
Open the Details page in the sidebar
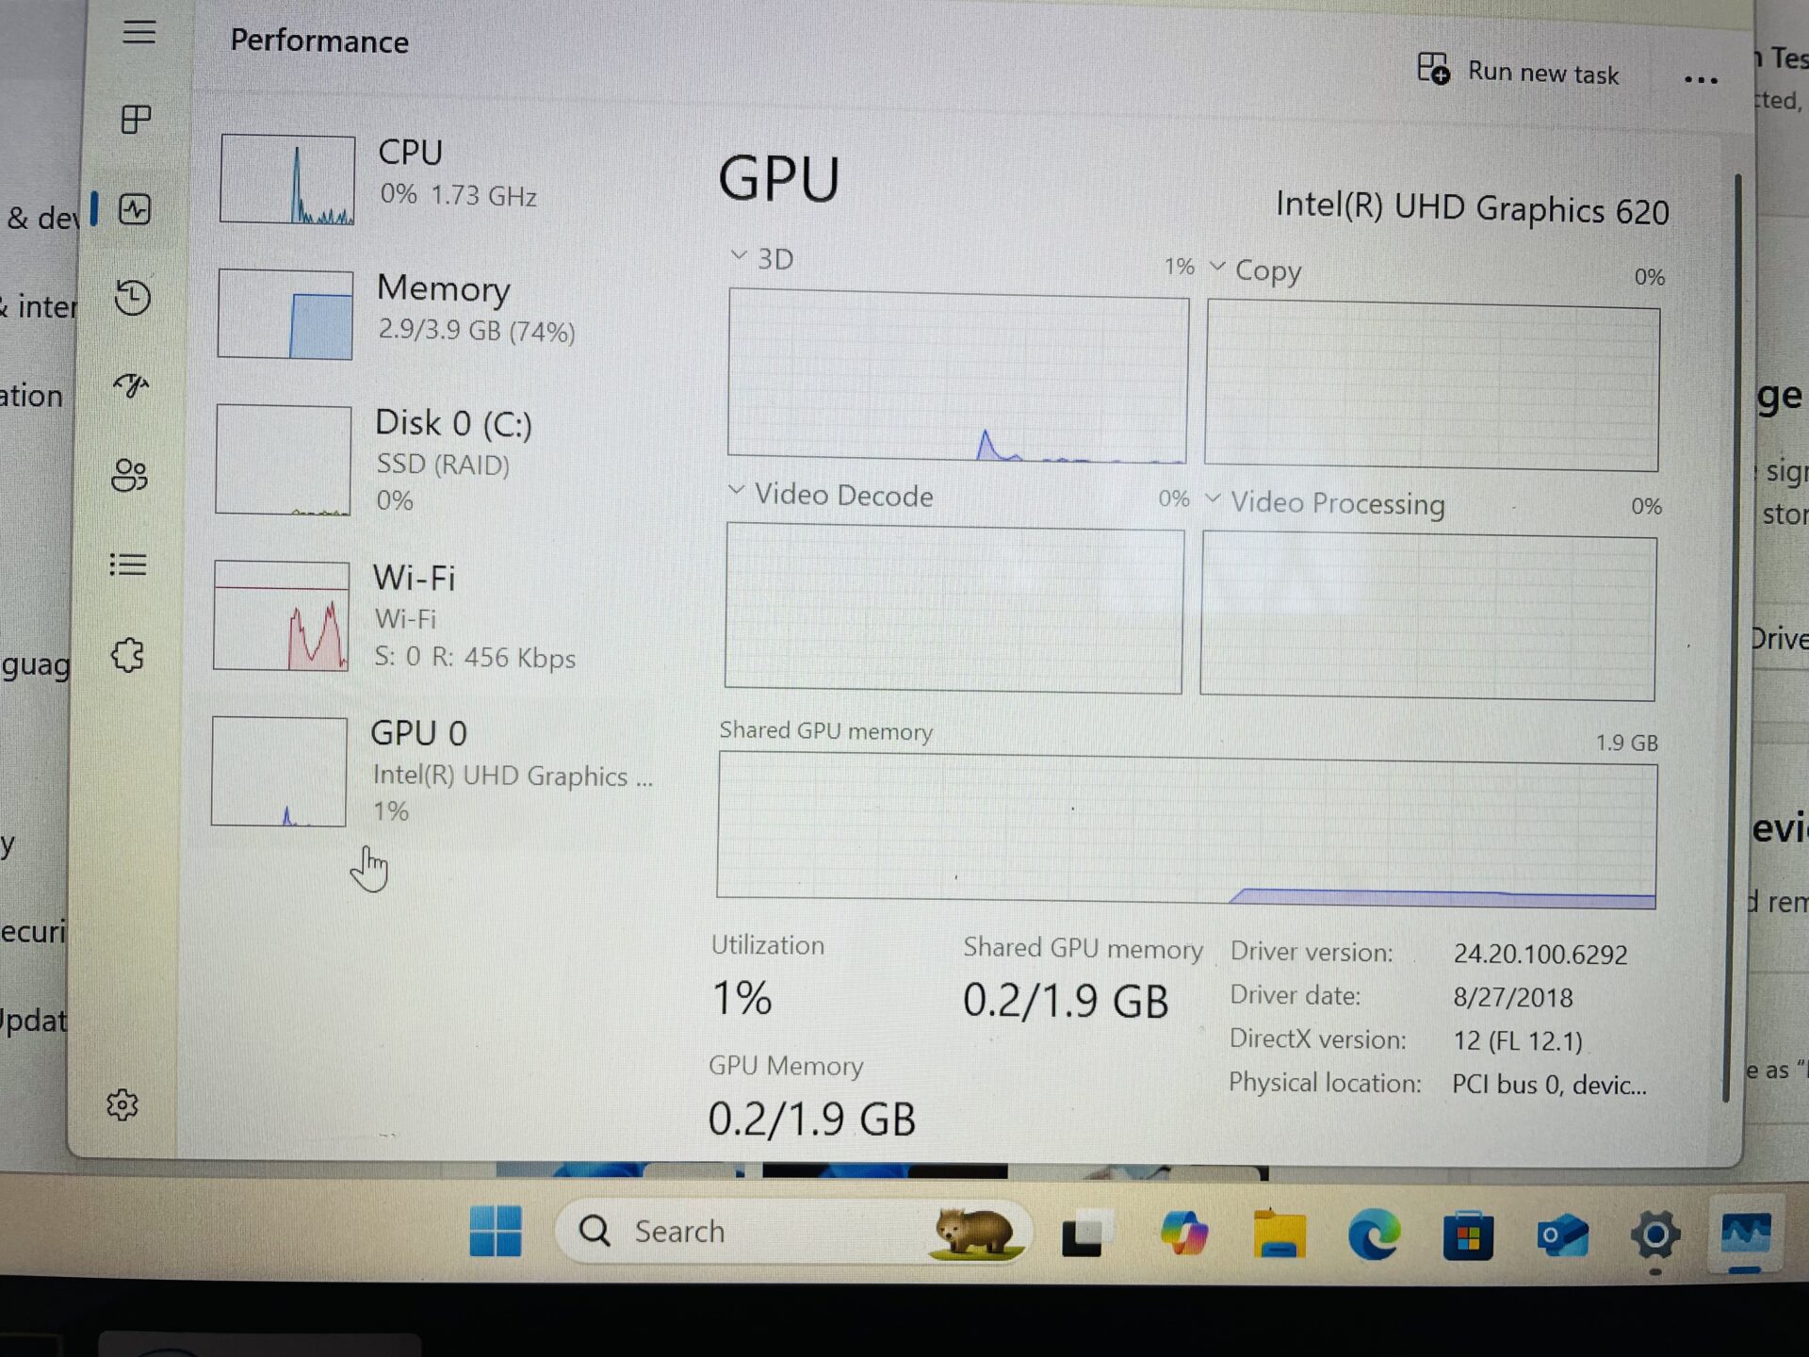coord(127,564)
